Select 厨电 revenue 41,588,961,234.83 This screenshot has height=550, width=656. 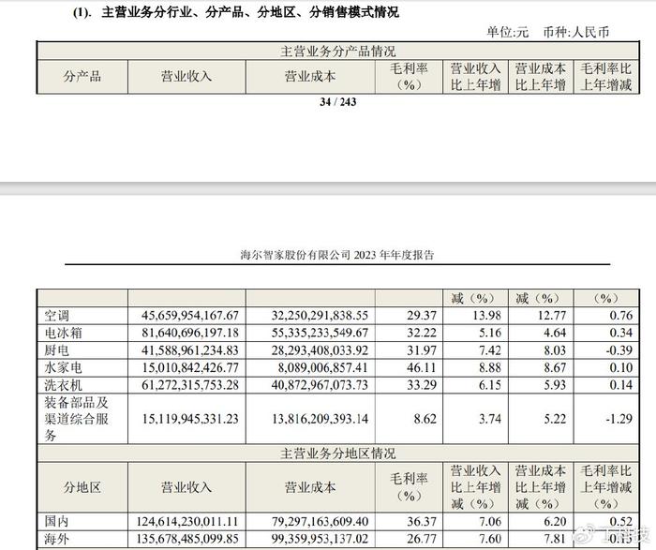pyautogui.click(x=190, y=350)
